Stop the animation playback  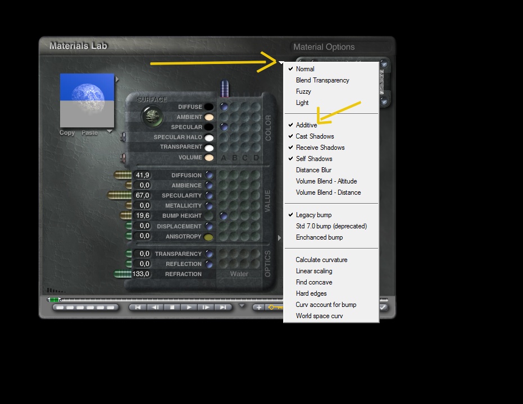[172, 307]
